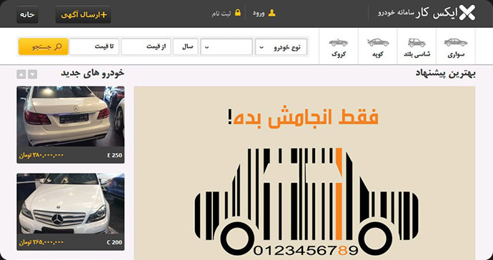Go to the home (خانه) button
Viewport: 493px width, 260px height.
point(27,14)
